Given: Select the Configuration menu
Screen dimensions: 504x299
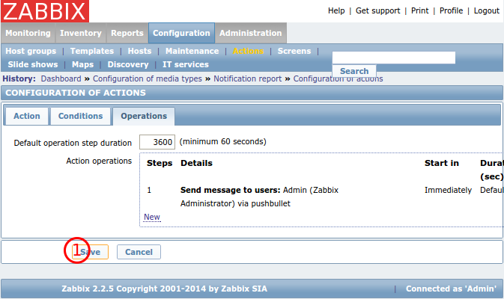Looking at the screenshot, I should point(181,33).
